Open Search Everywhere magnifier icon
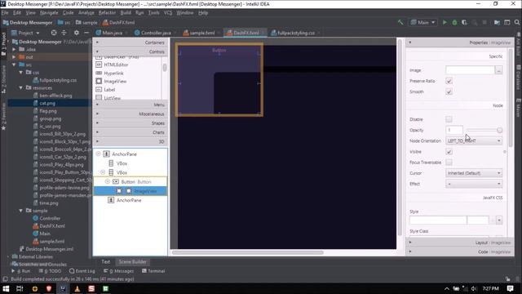 pyautogui.click(x=516, y=22)
